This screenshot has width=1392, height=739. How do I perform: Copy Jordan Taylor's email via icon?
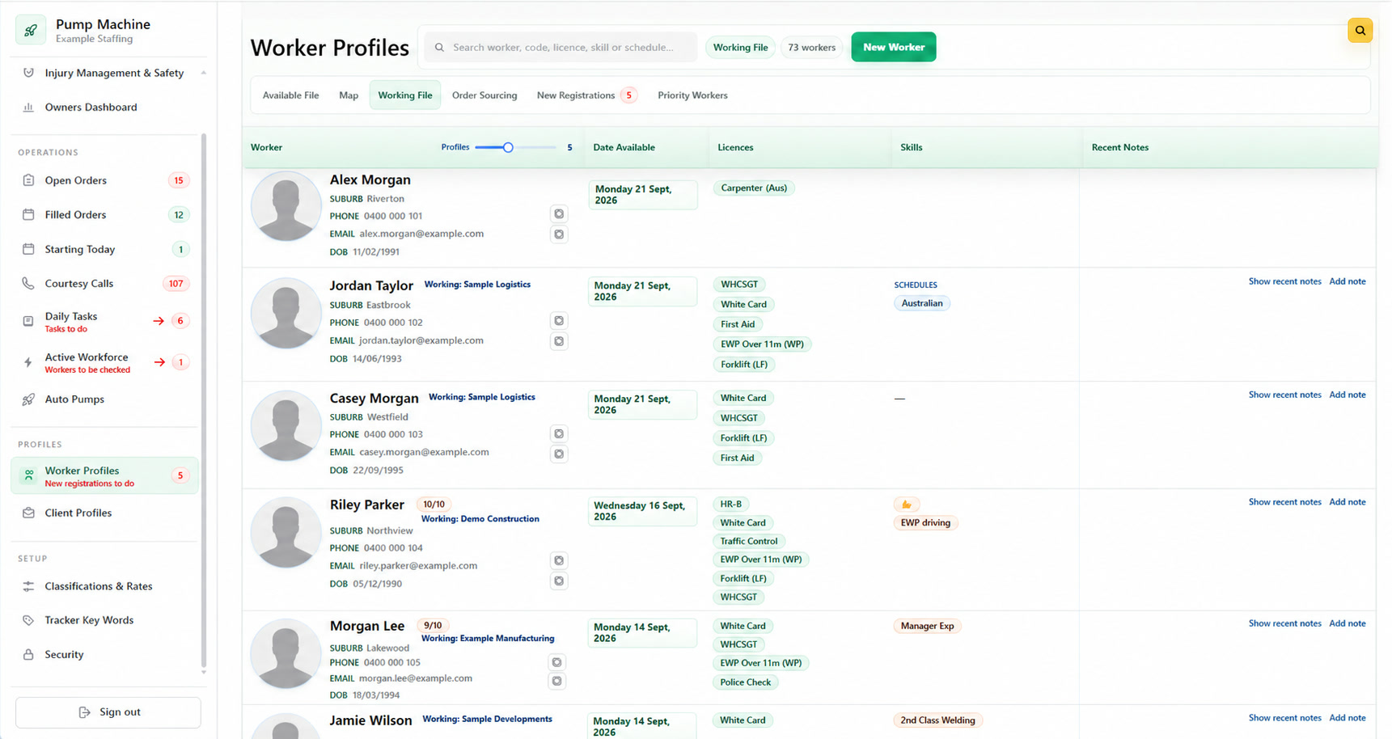click(x=559, y=341)
